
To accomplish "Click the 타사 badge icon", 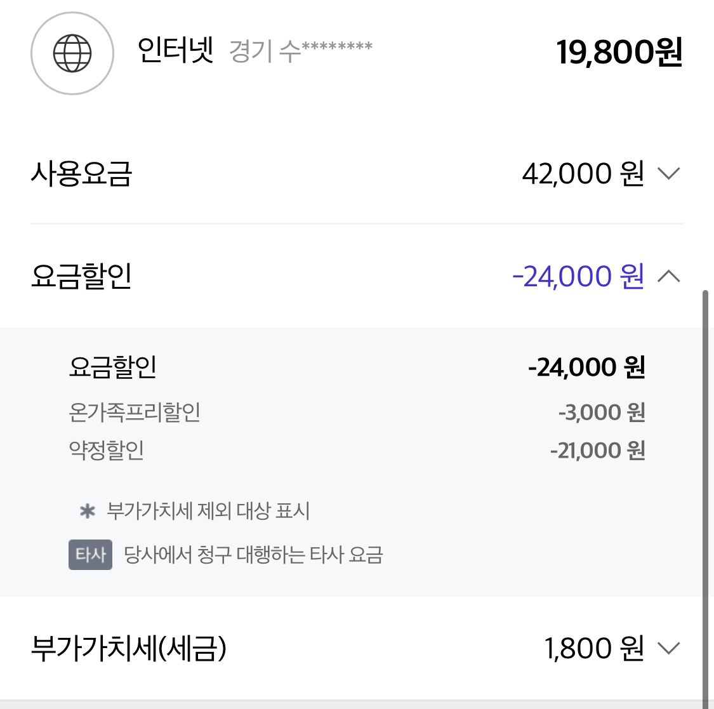I will coord(90,555).
